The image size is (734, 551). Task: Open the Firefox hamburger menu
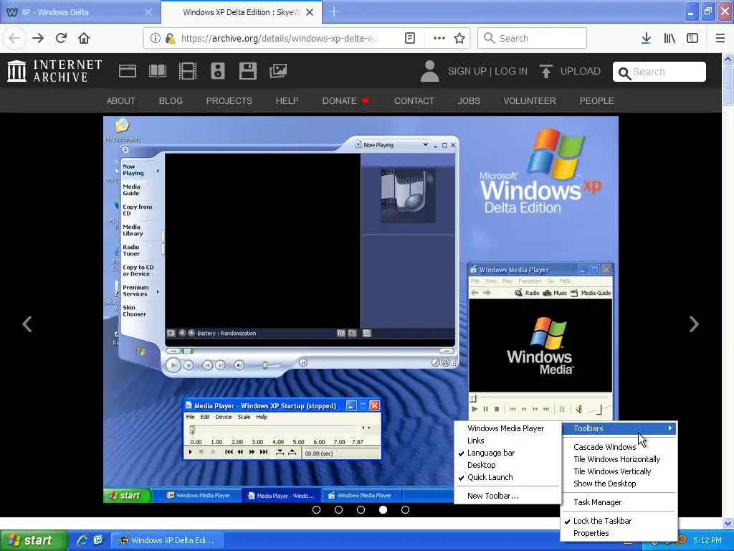pos(720,38)
